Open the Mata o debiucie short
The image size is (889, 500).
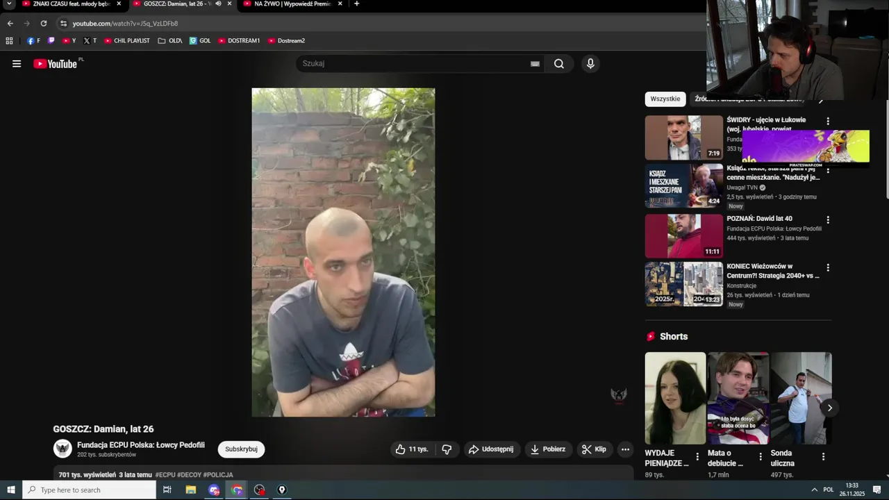[738, 398]
